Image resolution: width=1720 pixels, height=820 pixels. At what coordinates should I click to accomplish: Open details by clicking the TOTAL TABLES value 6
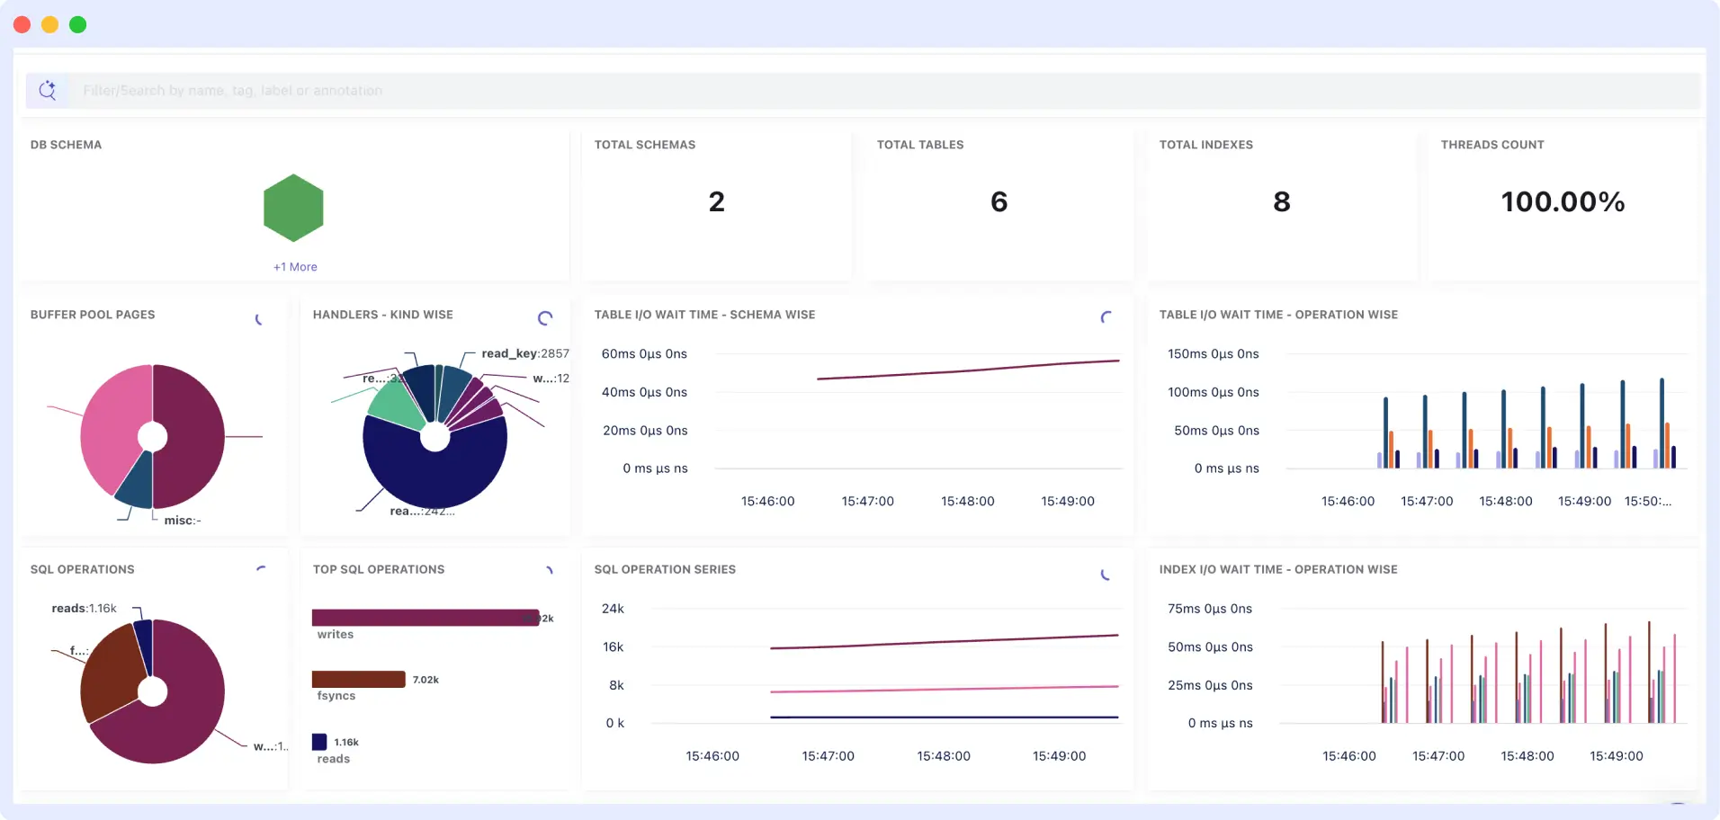pyautogui.click(x=999, y=201)
